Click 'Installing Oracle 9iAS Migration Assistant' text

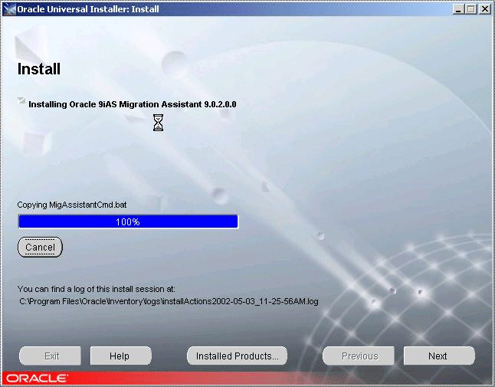(x=133, y=104)
